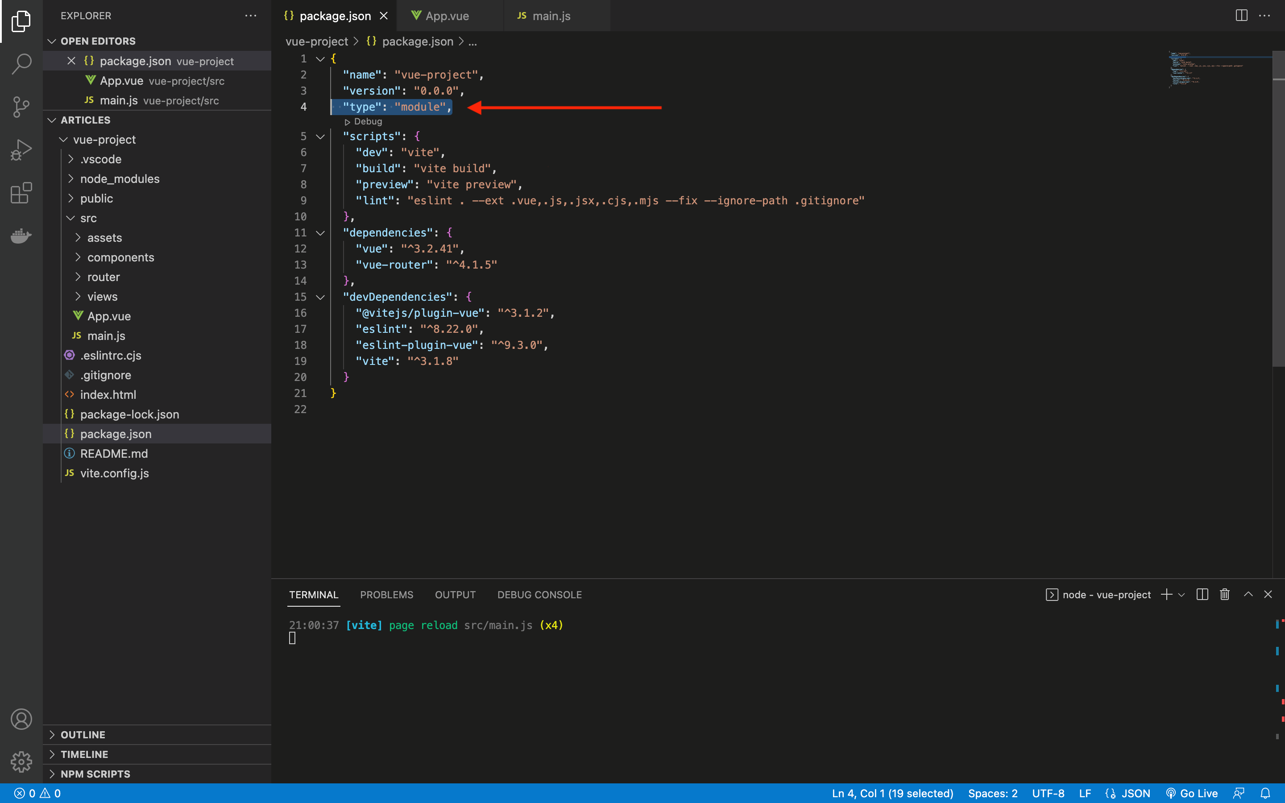
Task: Split the editor to the right
Action: point(1241,16)
